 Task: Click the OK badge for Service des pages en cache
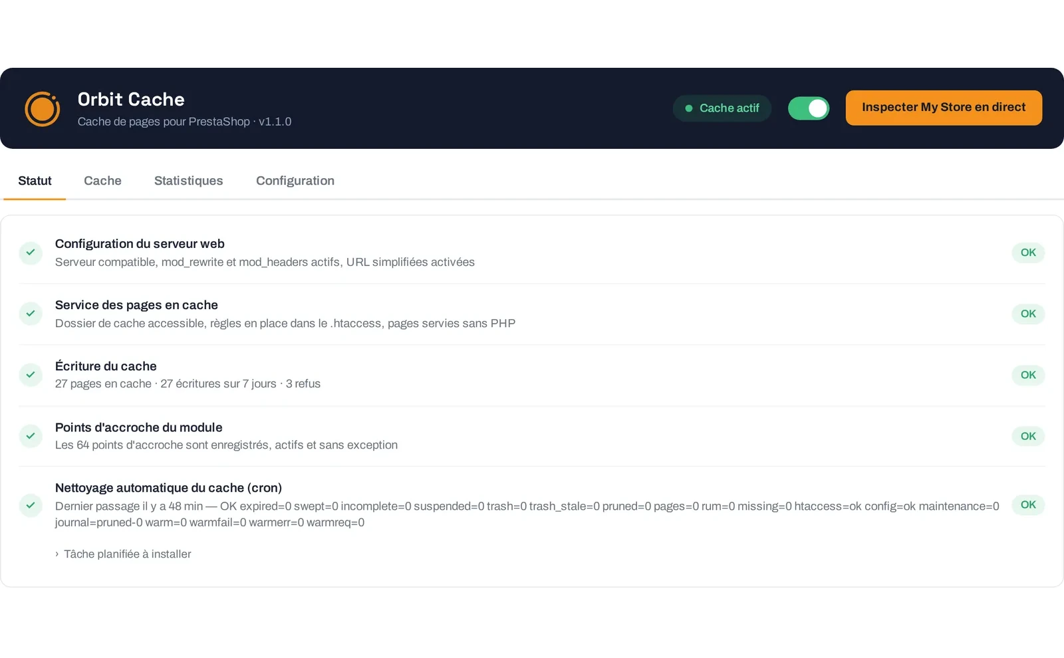[x=1028, y=314]
